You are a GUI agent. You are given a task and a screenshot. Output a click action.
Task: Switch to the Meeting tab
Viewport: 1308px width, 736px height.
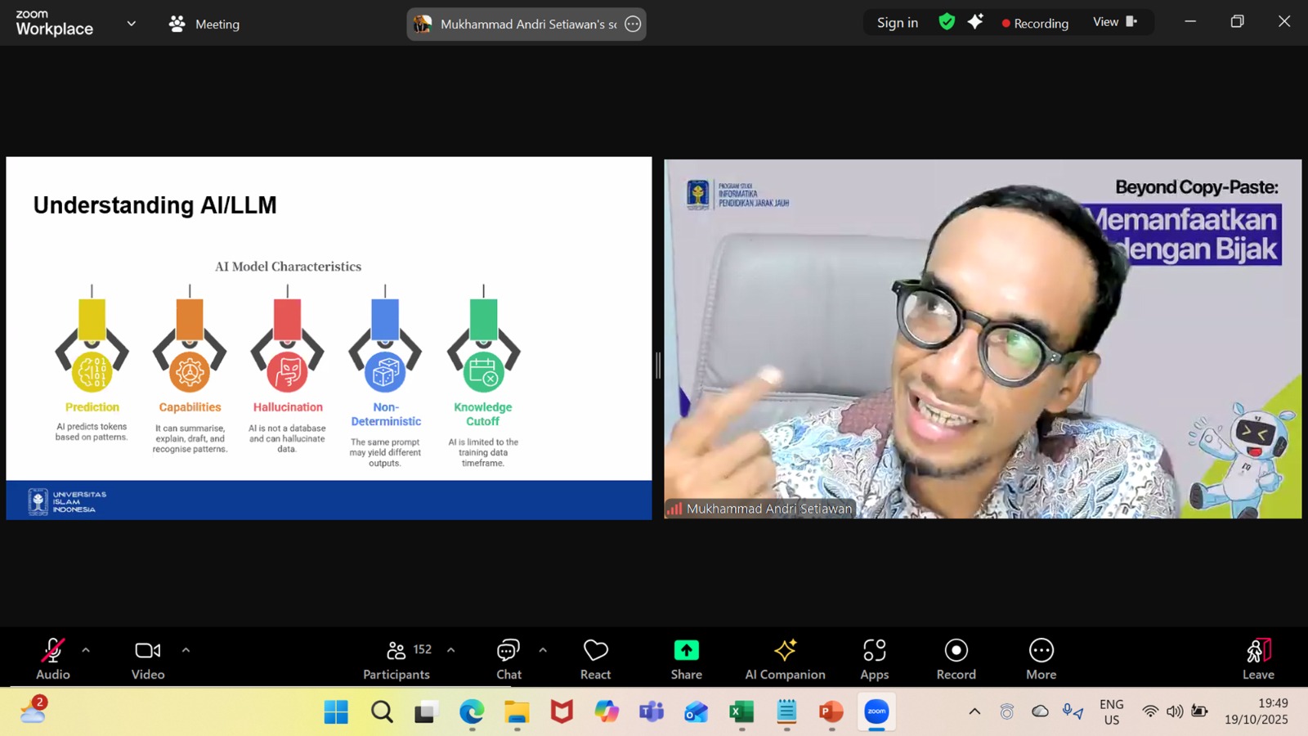coord(204,24)
